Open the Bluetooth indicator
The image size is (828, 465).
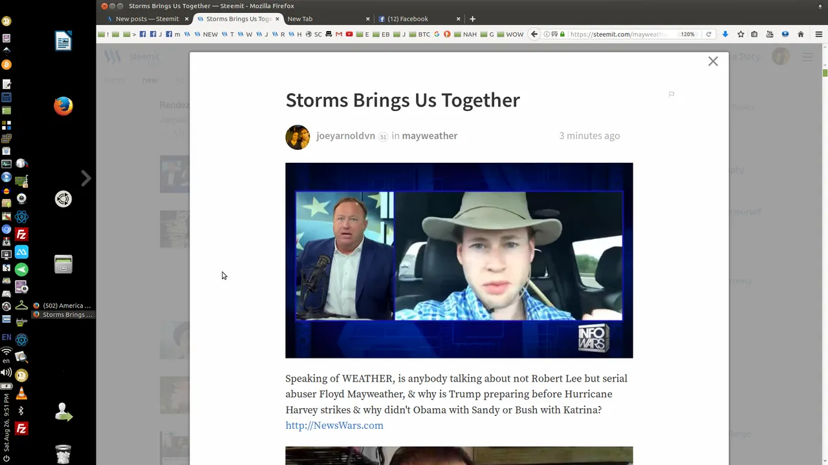point(21,411)
